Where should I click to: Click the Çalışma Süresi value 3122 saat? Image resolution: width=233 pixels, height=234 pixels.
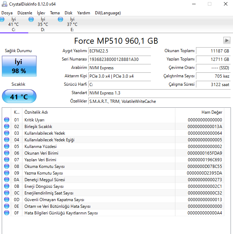tap(213, 84)
